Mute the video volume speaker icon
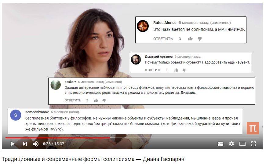266x164 pixels. point(36,144)
